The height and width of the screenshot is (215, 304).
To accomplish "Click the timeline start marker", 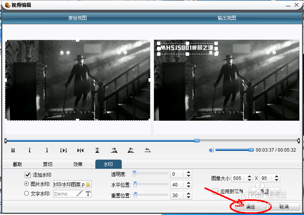I will [6, 141].
